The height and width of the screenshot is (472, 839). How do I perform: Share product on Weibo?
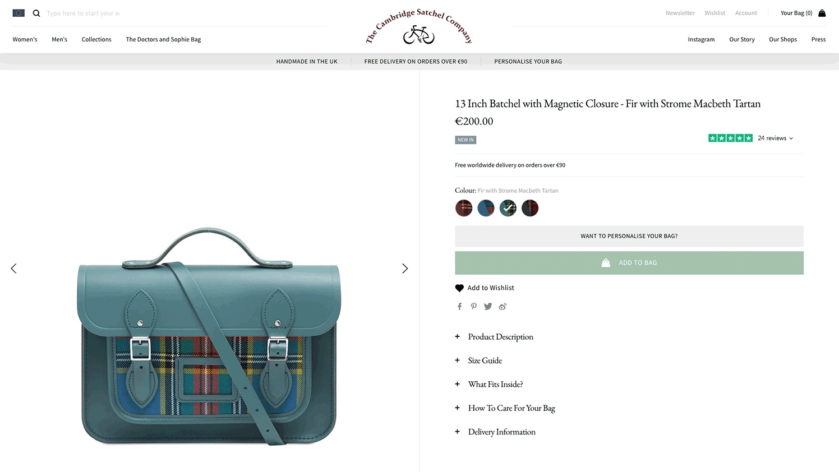[x=503, y=306]
